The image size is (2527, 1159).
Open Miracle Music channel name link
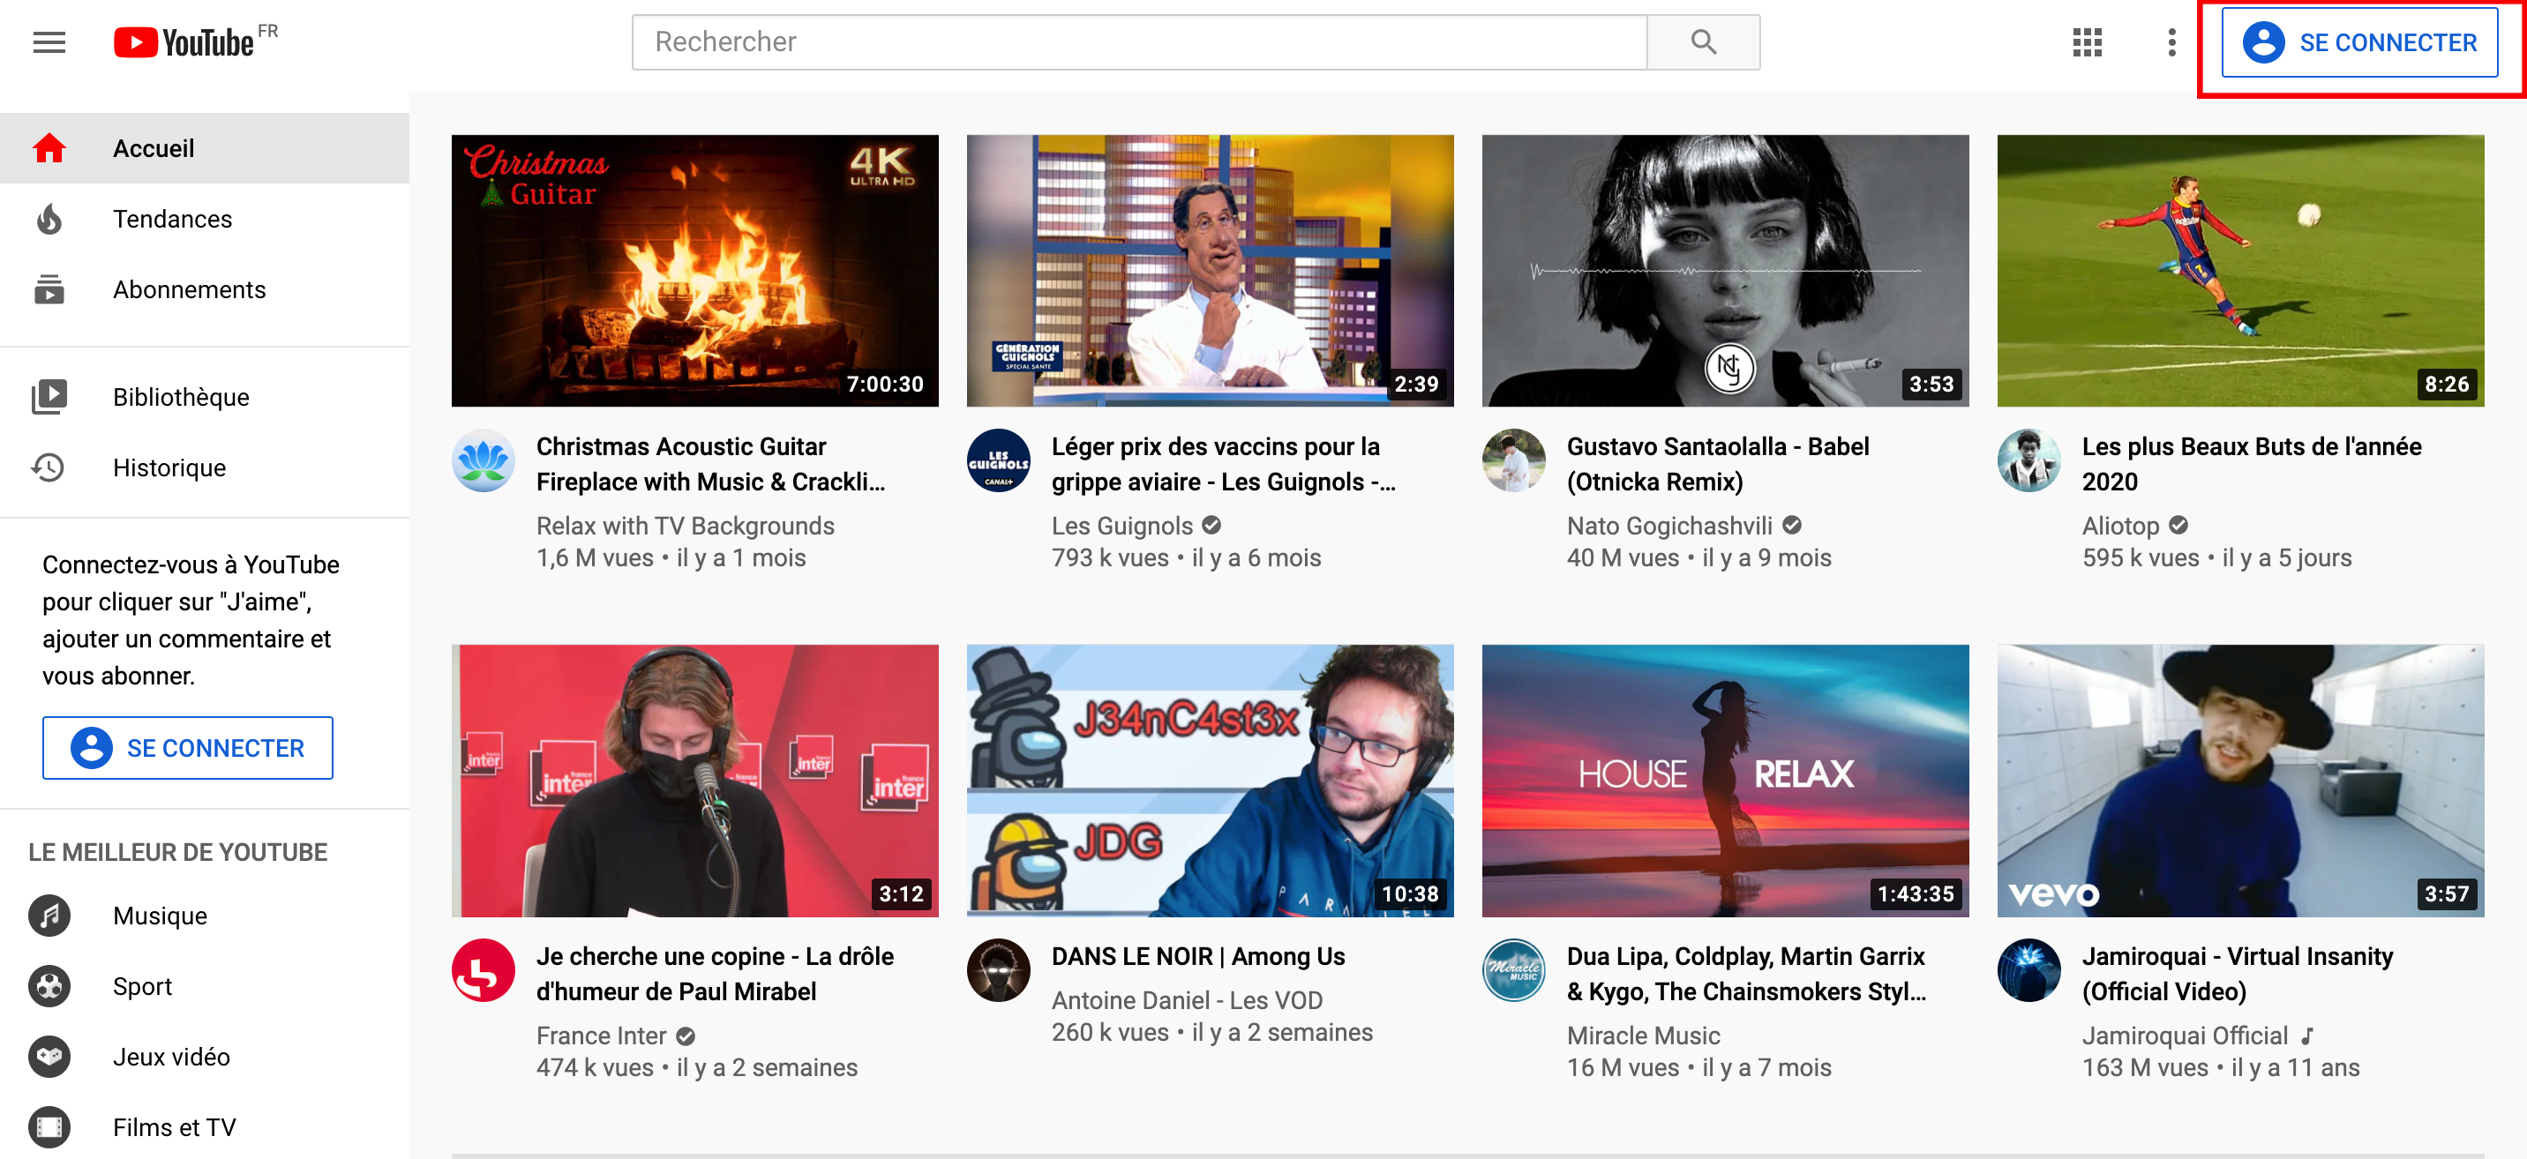pos(1643,1036)
